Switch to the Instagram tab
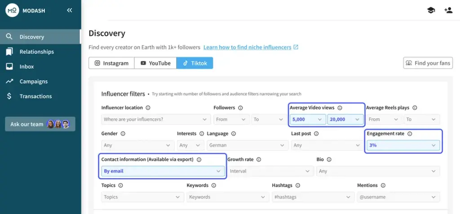Screen dimensions: 460x214 click(111, 63)
